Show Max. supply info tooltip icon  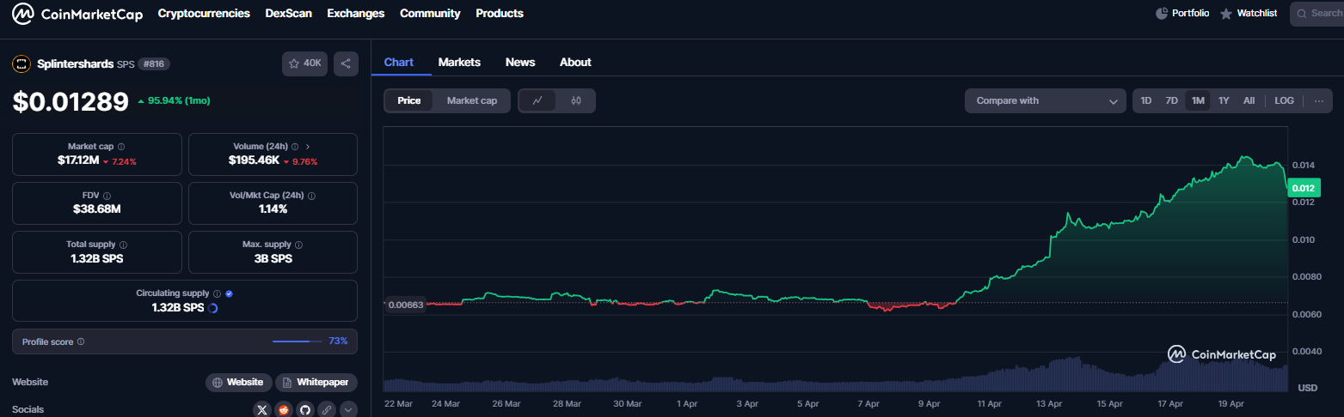click(298, 245)
